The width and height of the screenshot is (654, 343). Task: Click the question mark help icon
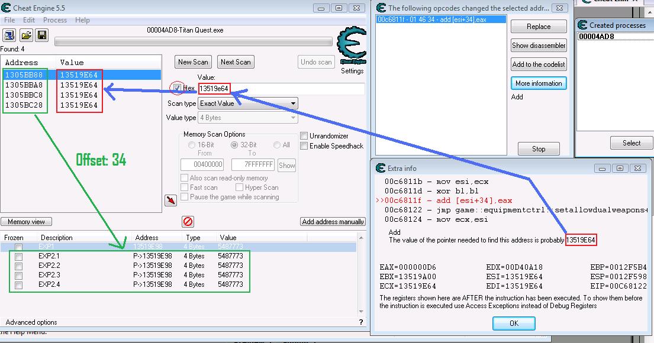361,322
